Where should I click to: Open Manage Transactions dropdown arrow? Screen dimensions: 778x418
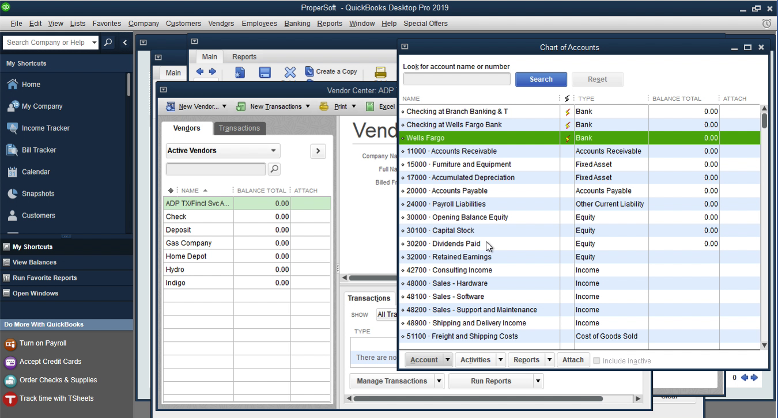[439, 381]
